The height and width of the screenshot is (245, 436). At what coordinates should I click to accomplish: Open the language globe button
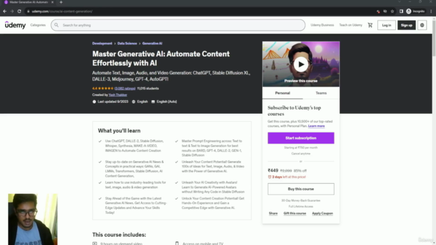tap(422, 25)
